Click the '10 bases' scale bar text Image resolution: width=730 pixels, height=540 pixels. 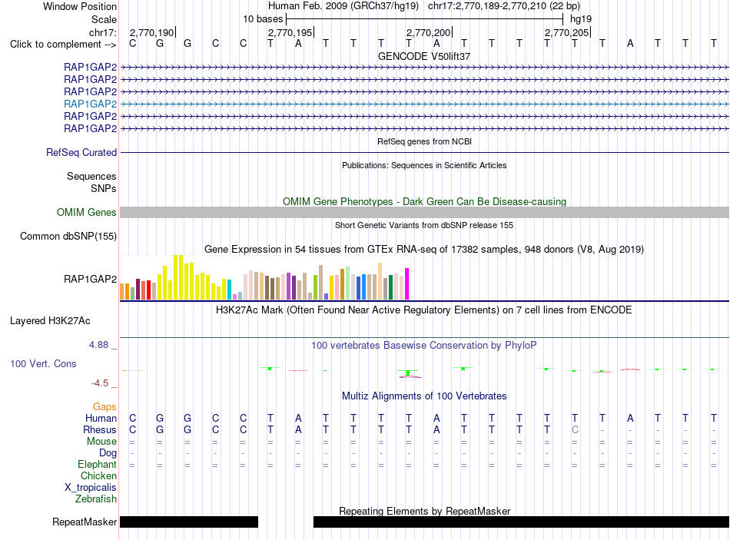click(263, 19)
